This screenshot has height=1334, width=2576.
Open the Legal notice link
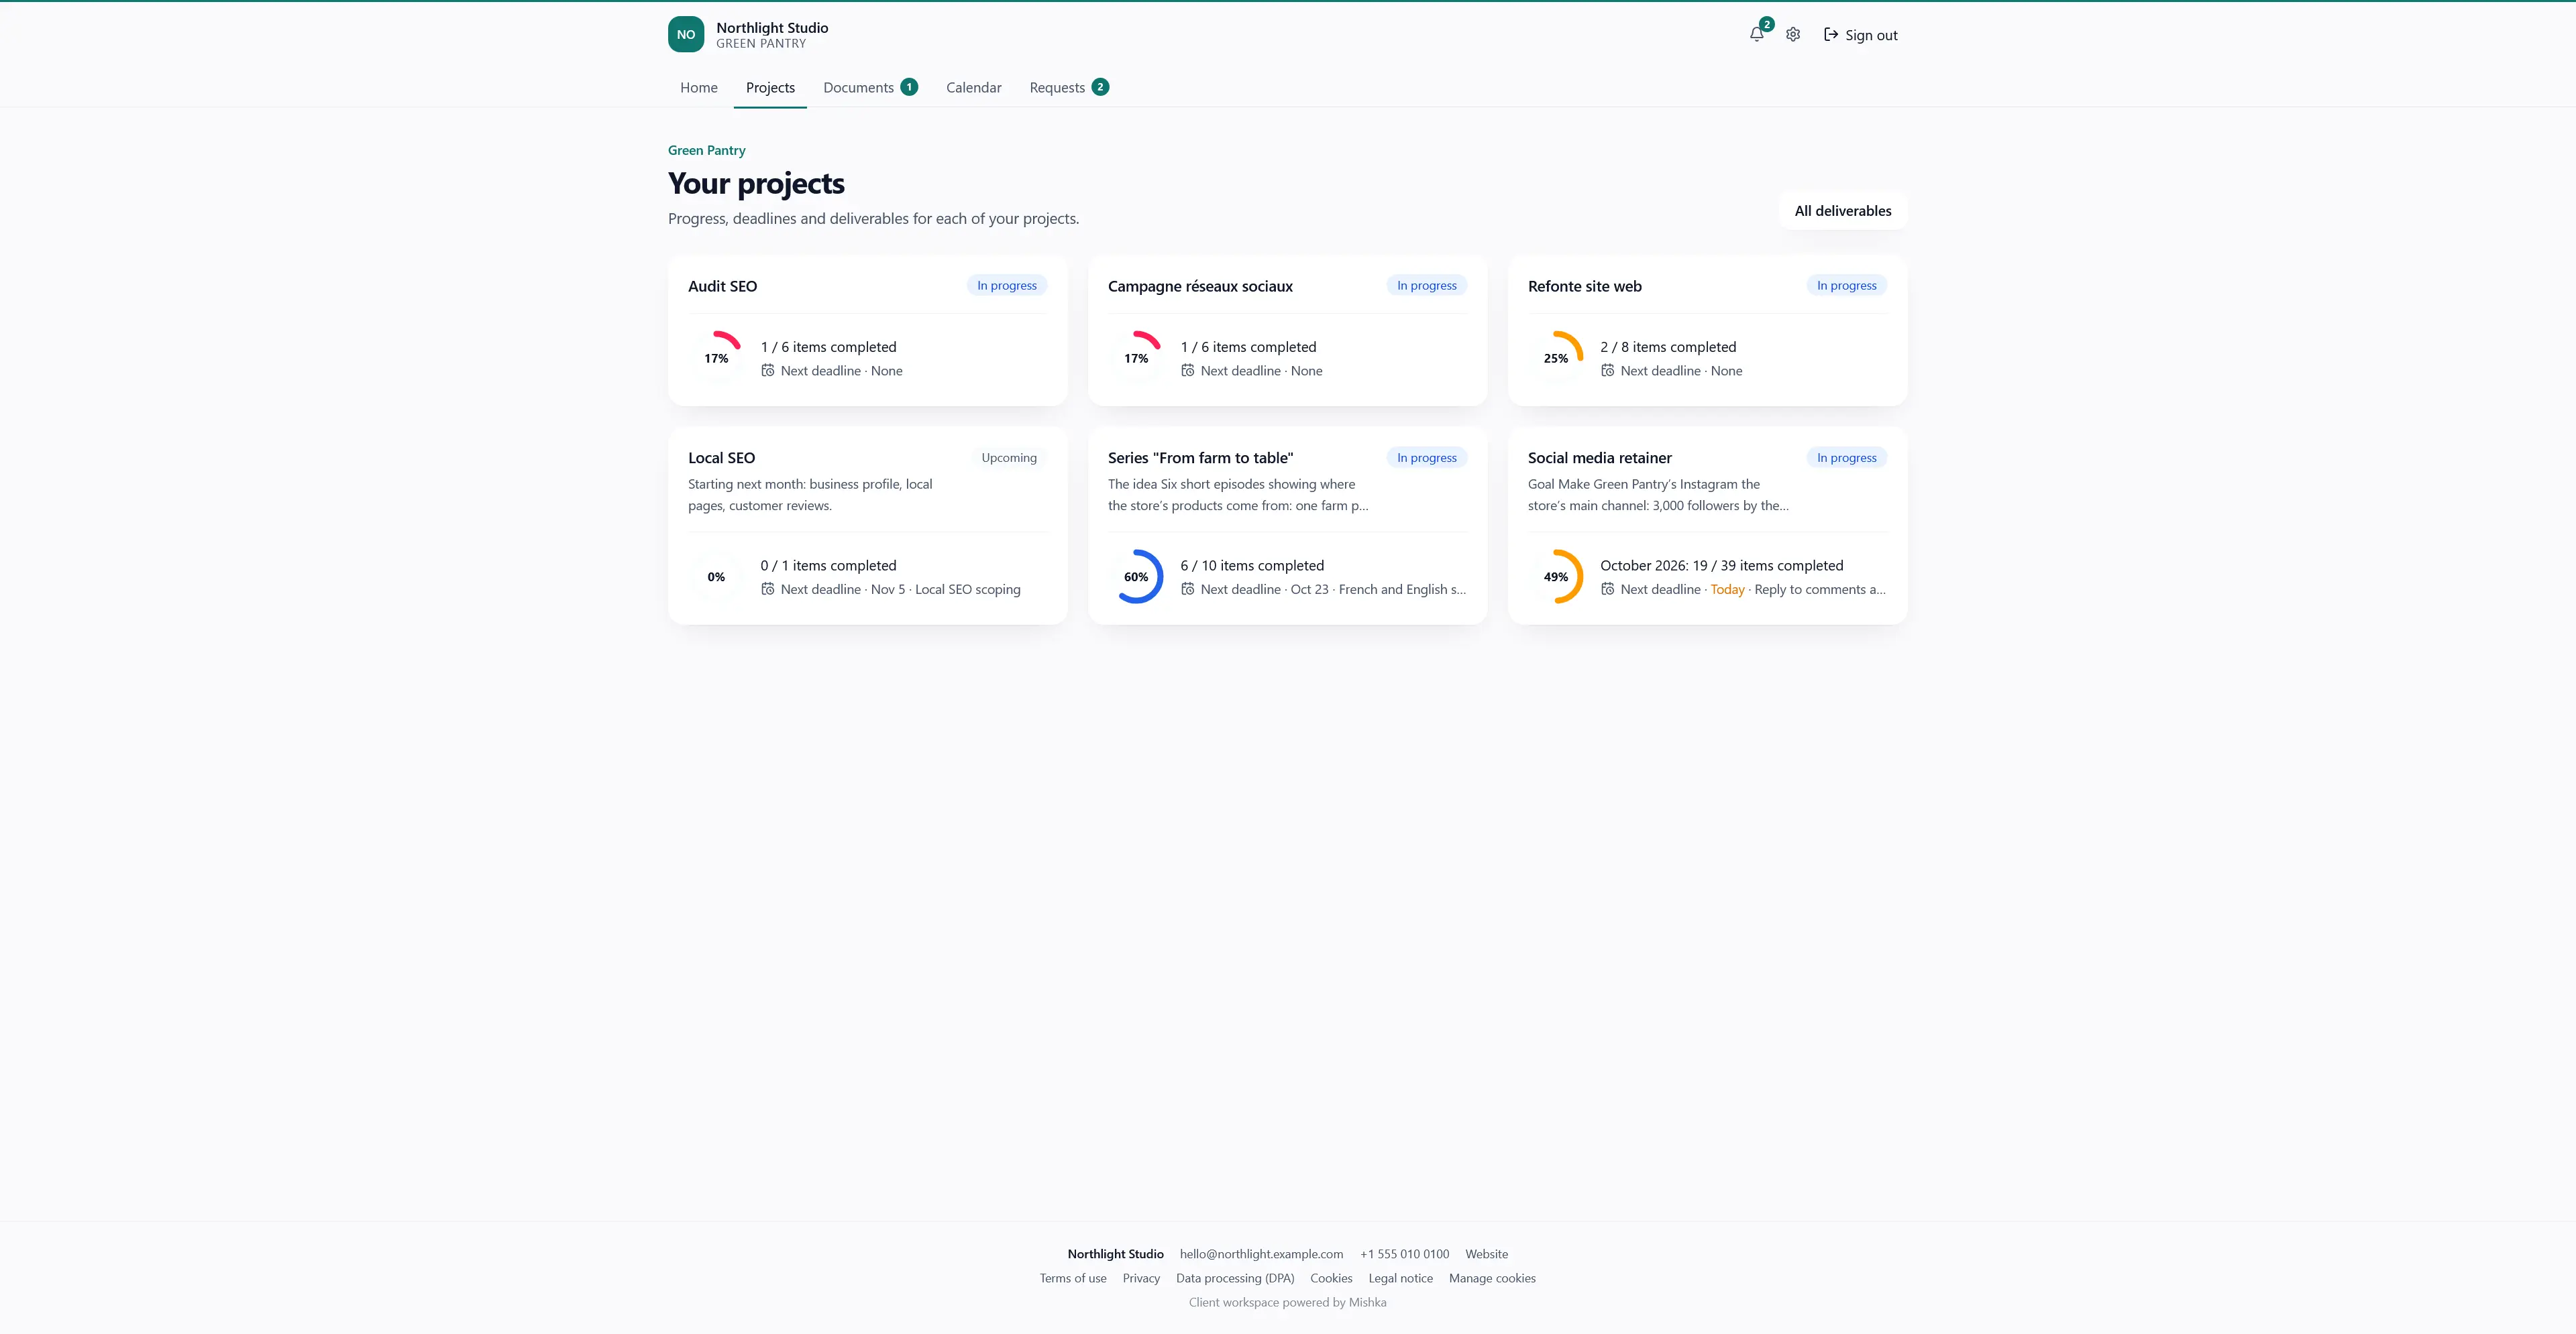pos(1400,1278)
